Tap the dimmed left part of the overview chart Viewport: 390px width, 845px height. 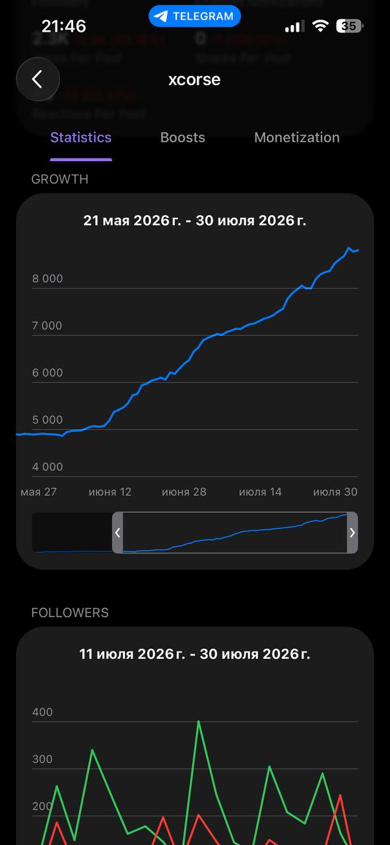pyautogui.click(x=72, y=532)
